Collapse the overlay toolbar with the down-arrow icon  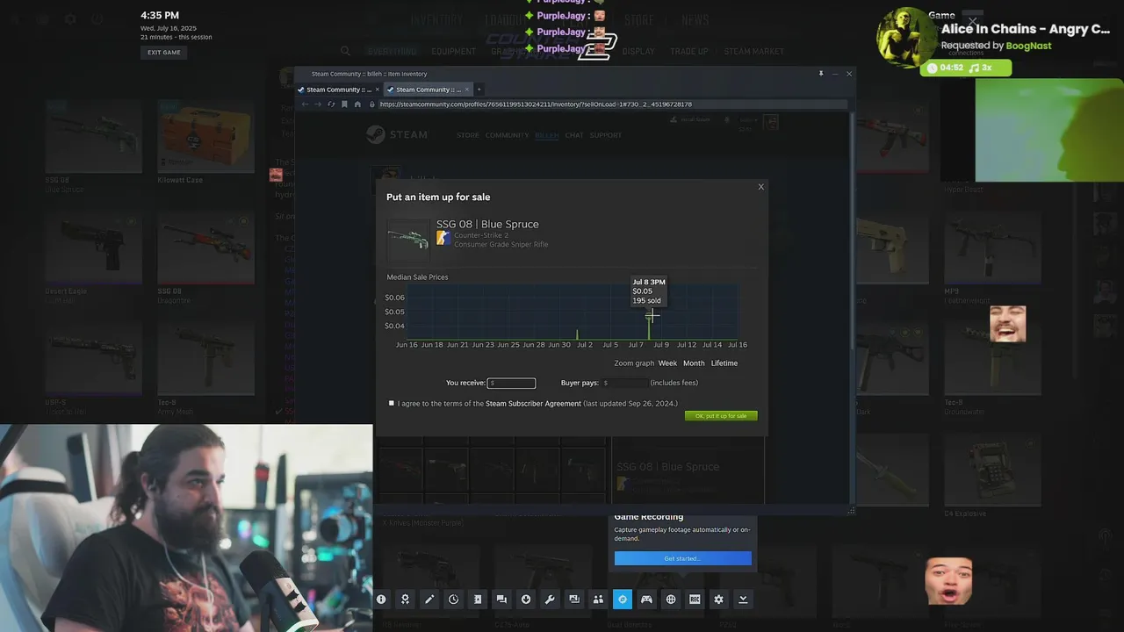point(743,600)
